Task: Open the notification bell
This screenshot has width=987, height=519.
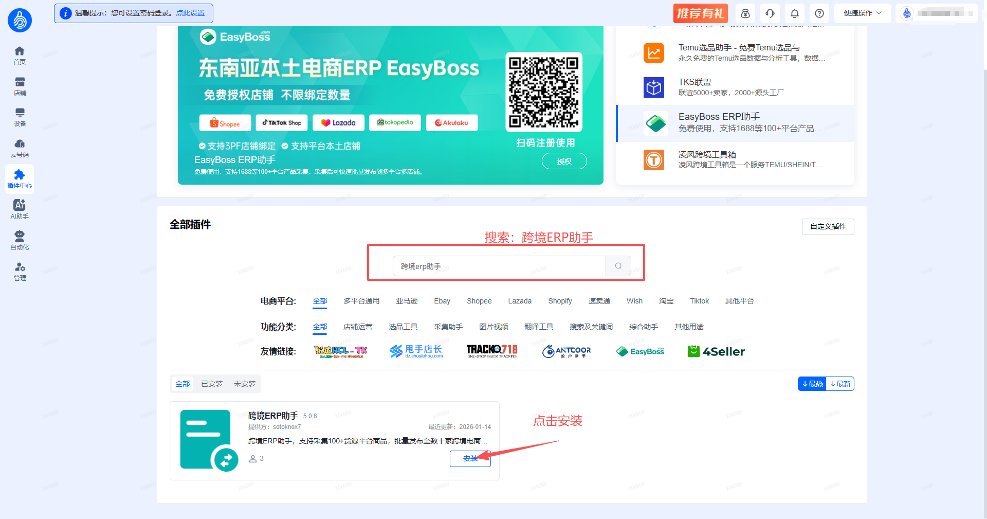Action: coord(795,13)
